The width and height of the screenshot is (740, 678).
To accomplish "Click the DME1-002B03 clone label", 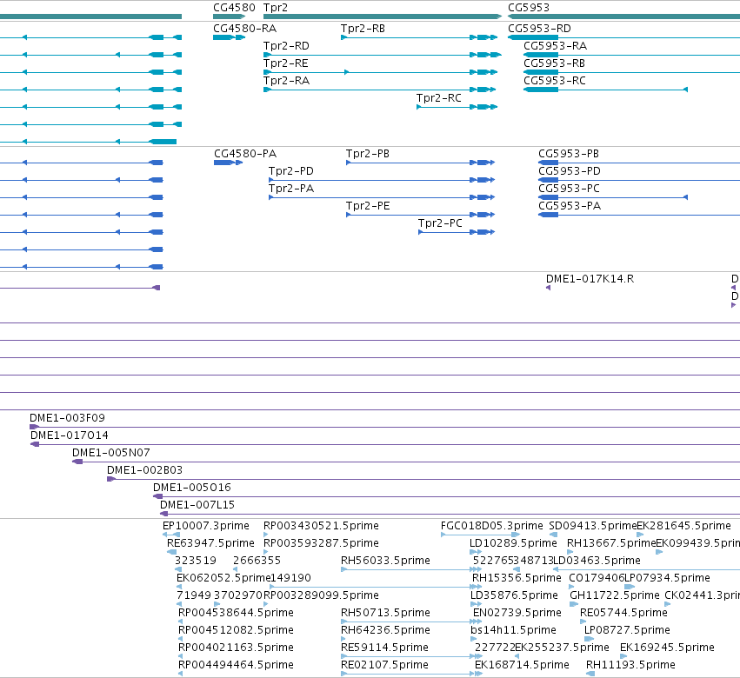I will (145, 470).
